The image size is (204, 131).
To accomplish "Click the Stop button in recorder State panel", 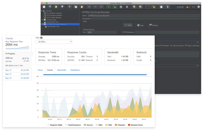I will (x=140, y=25).
